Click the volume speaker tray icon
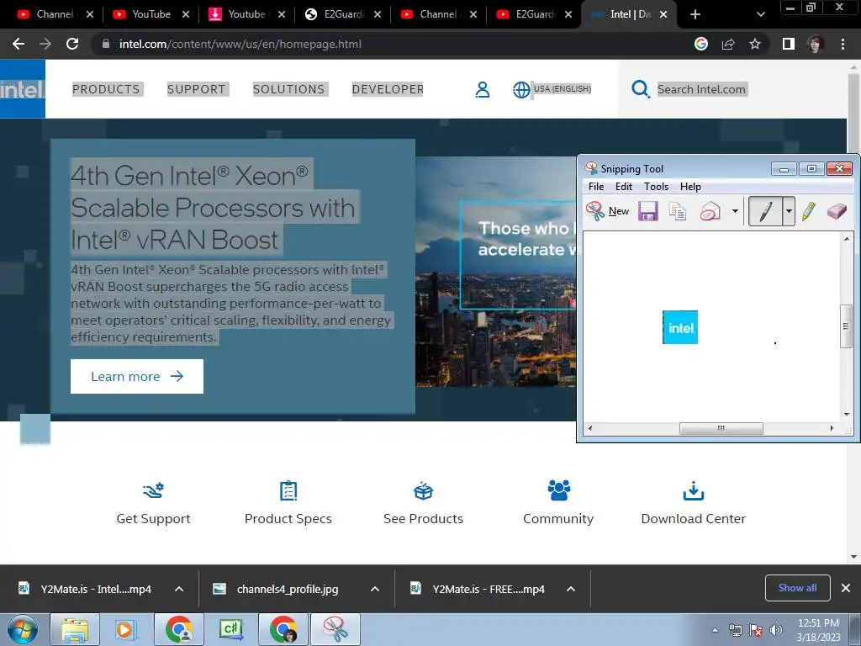This screenshot has width=861, height=646. point(775,630)
